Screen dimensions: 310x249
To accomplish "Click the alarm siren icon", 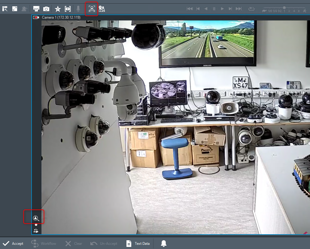I will point(24,9).
